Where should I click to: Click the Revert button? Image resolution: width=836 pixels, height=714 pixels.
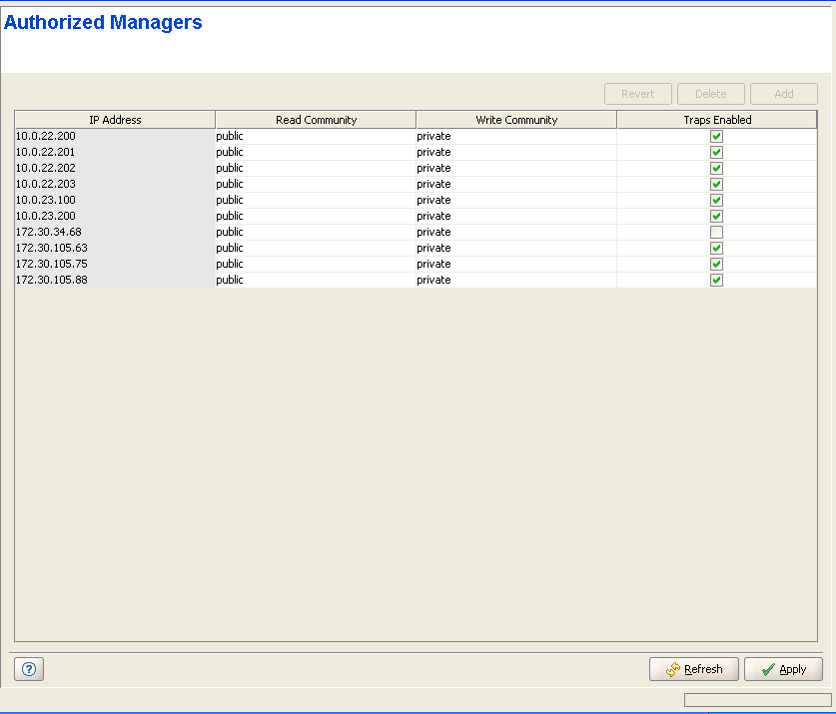pos(637,94)
